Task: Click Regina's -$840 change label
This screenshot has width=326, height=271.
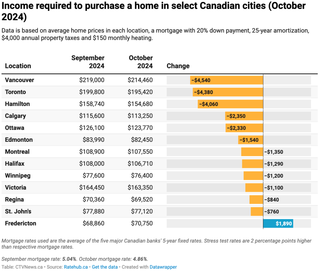Action: (272, 200)
